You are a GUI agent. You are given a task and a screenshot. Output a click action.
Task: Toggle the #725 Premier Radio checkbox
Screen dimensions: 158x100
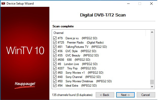pos(55,43)
